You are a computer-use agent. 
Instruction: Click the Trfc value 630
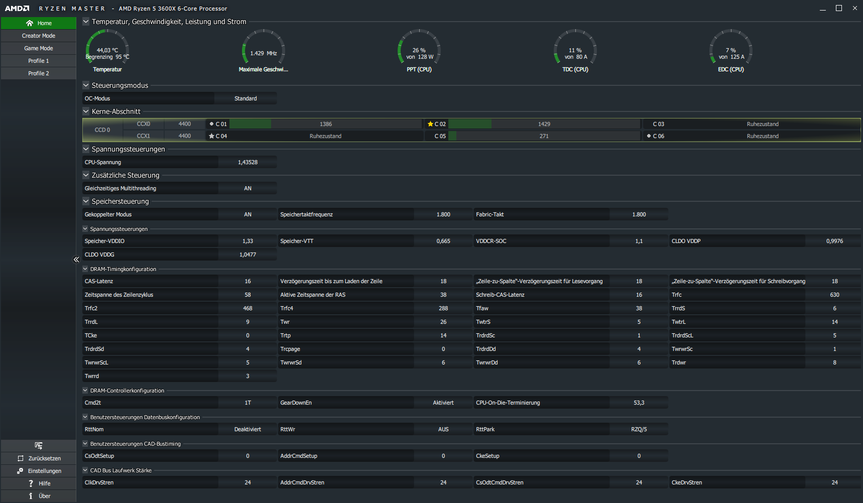click(834, 295)
